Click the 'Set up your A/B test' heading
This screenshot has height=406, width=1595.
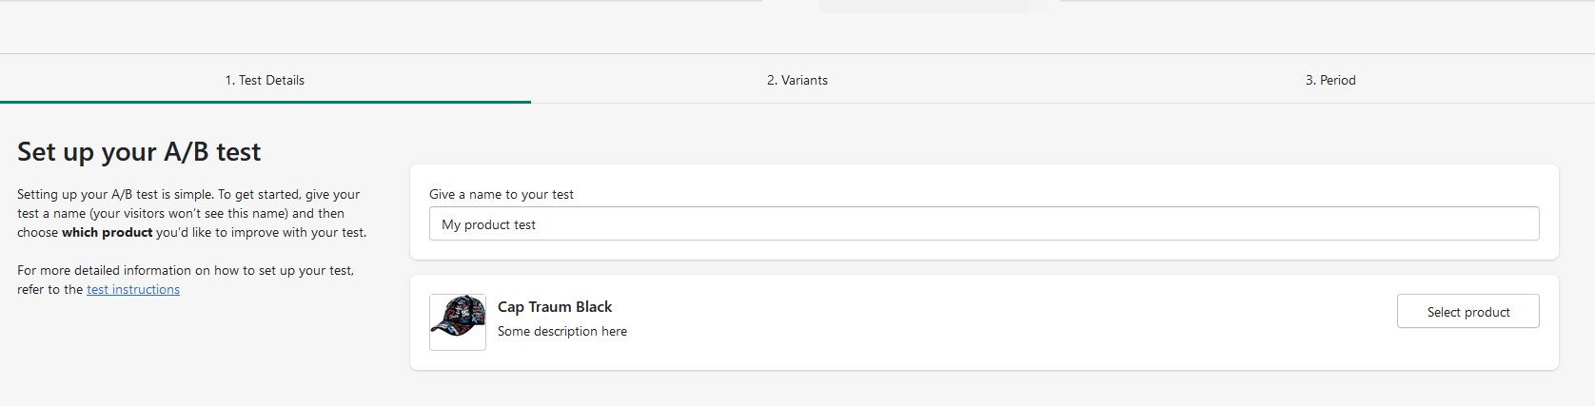coord(139,152)
